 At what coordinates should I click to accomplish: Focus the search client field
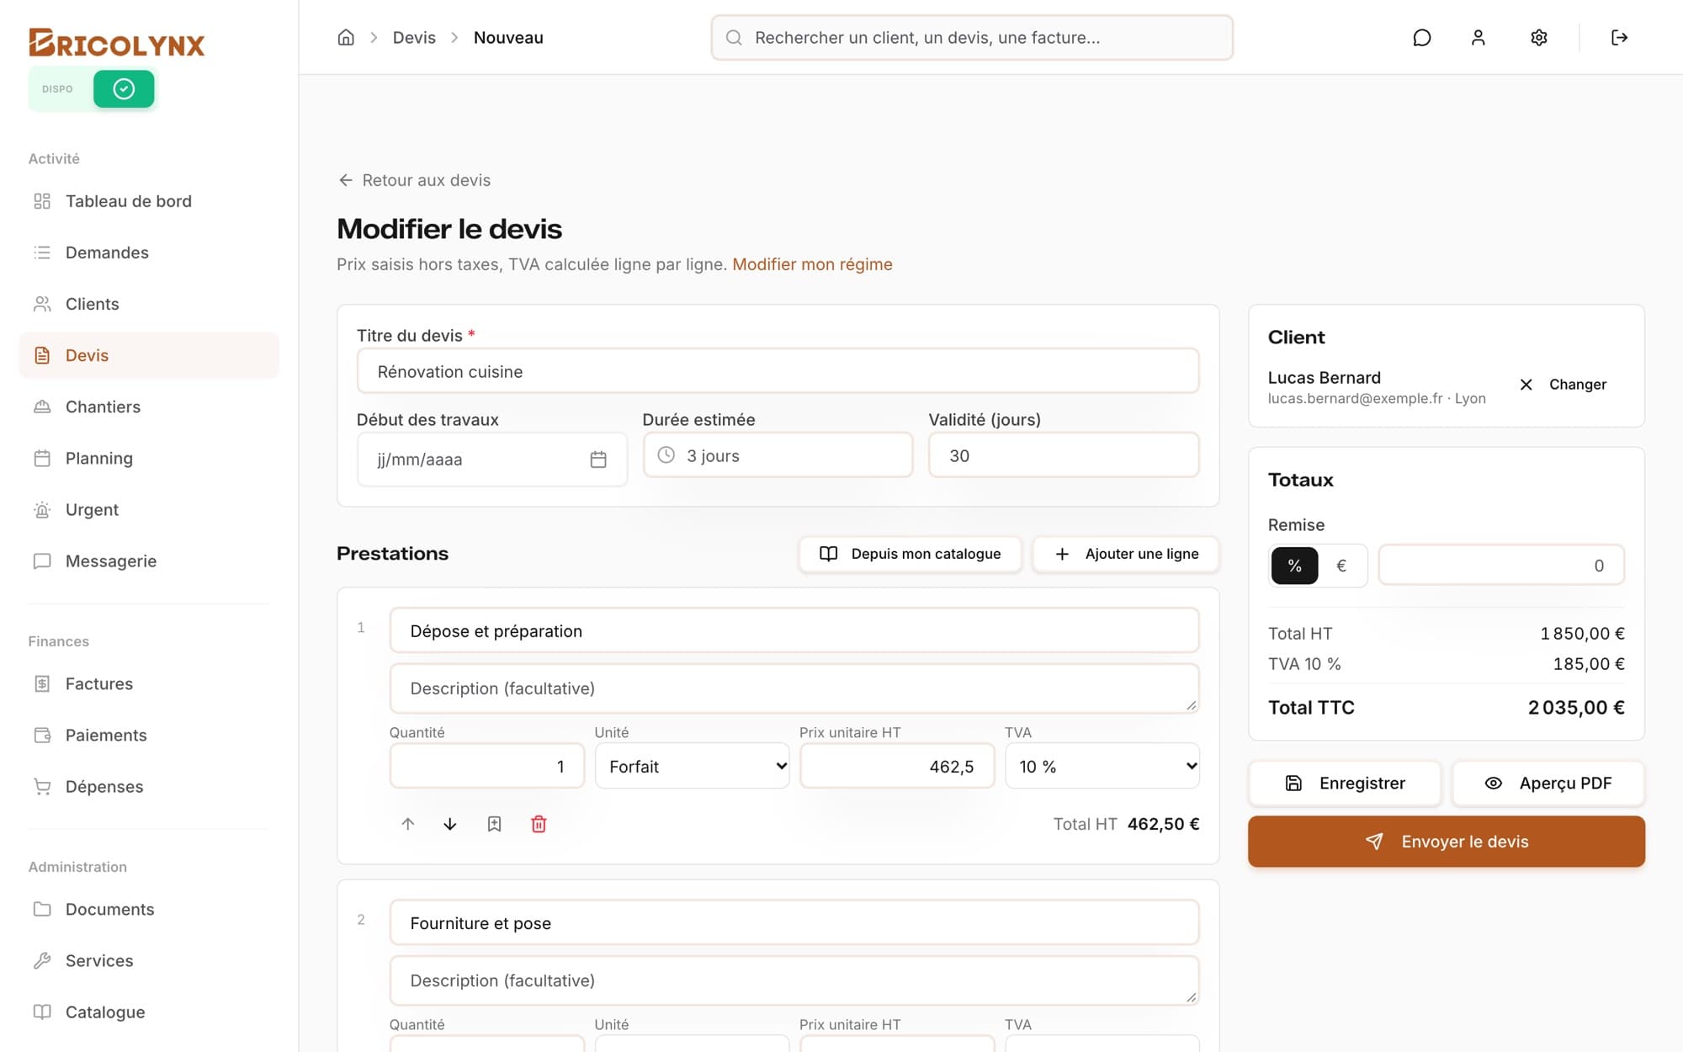click(x=972, y=37)
